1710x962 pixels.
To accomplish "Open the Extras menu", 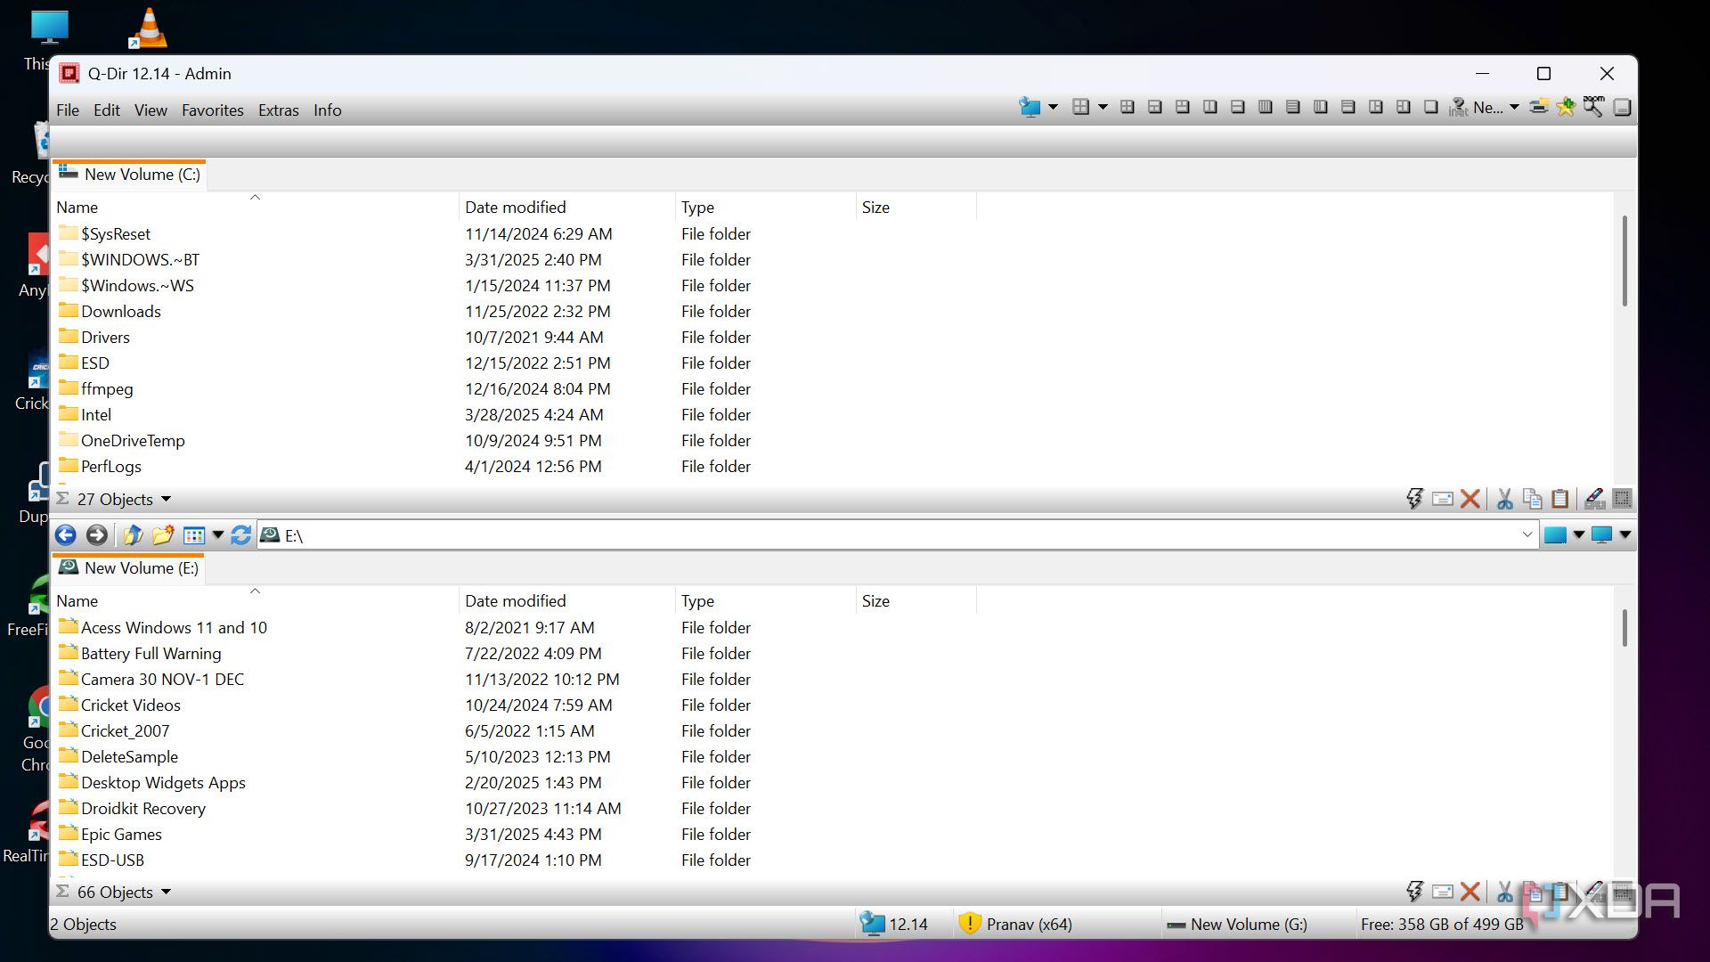I will (279, 110).
